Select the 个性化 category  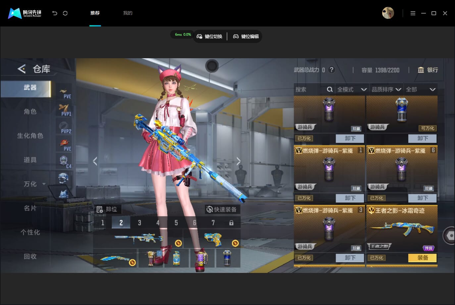30,232
